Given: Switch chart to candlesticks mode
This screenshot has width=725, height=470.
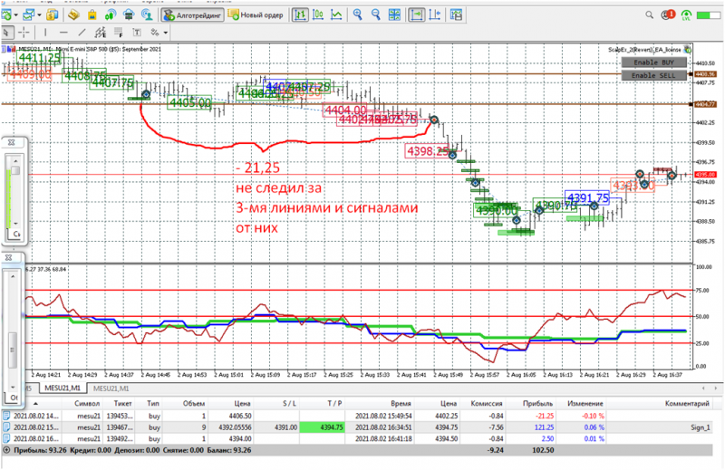Looking at the screenshot, I should pyautogui.click(x=318, y=15).
